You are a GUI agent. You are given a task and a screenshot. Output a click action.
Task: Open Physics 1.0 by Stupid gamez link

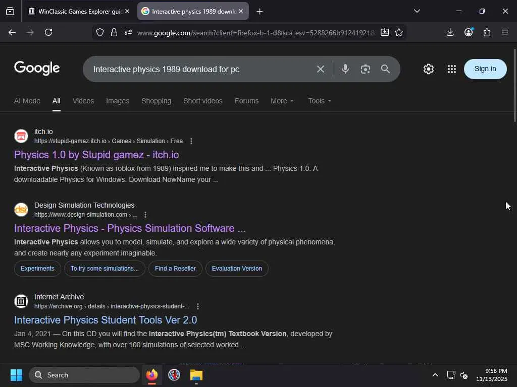click(96, 155)
